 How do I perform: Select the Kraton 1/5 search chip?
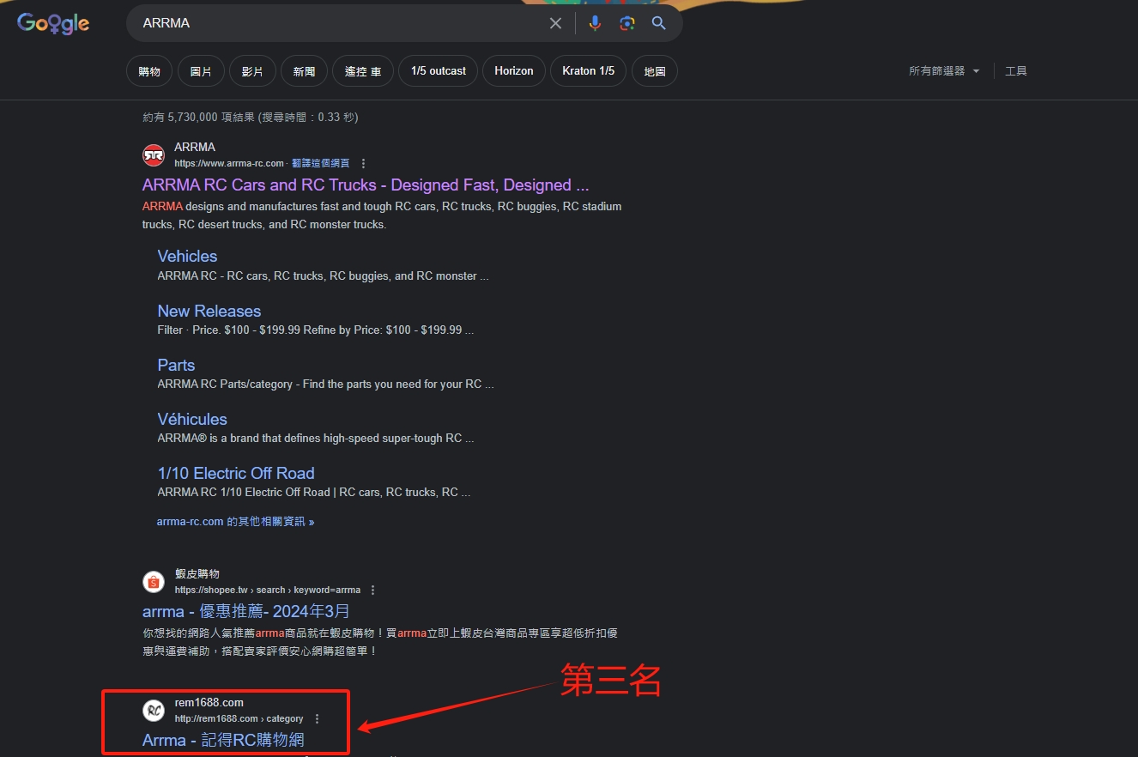pos(589,71)
